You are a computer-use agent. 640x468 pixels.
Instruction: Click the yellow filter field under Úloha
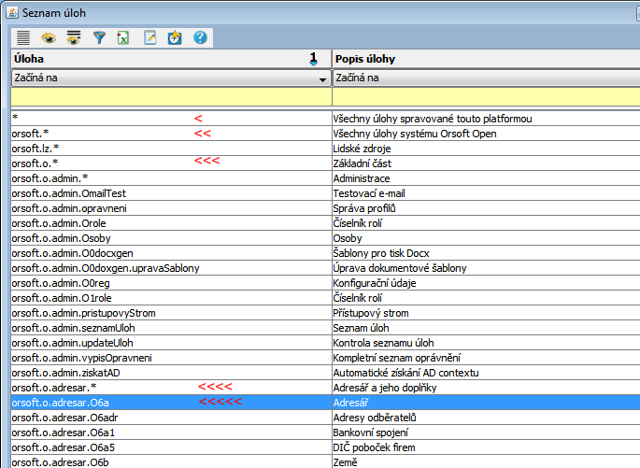171,96
